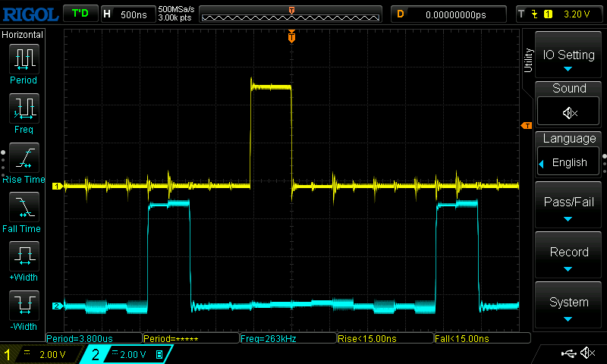Click the T'D trigger status button
607x364 pixels.
[x=80, y=14]
